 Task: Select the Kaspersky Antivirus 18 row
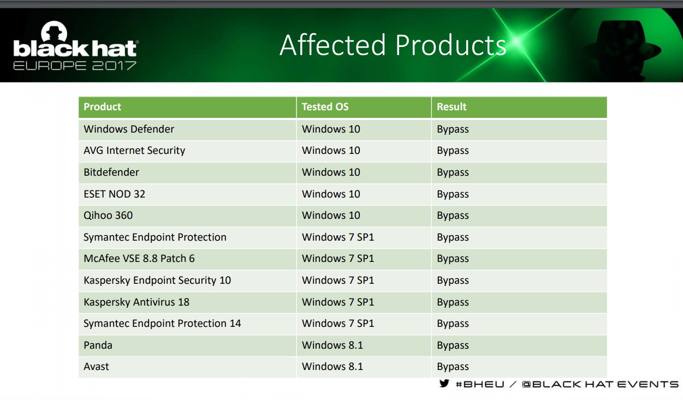tap(343, 302)
